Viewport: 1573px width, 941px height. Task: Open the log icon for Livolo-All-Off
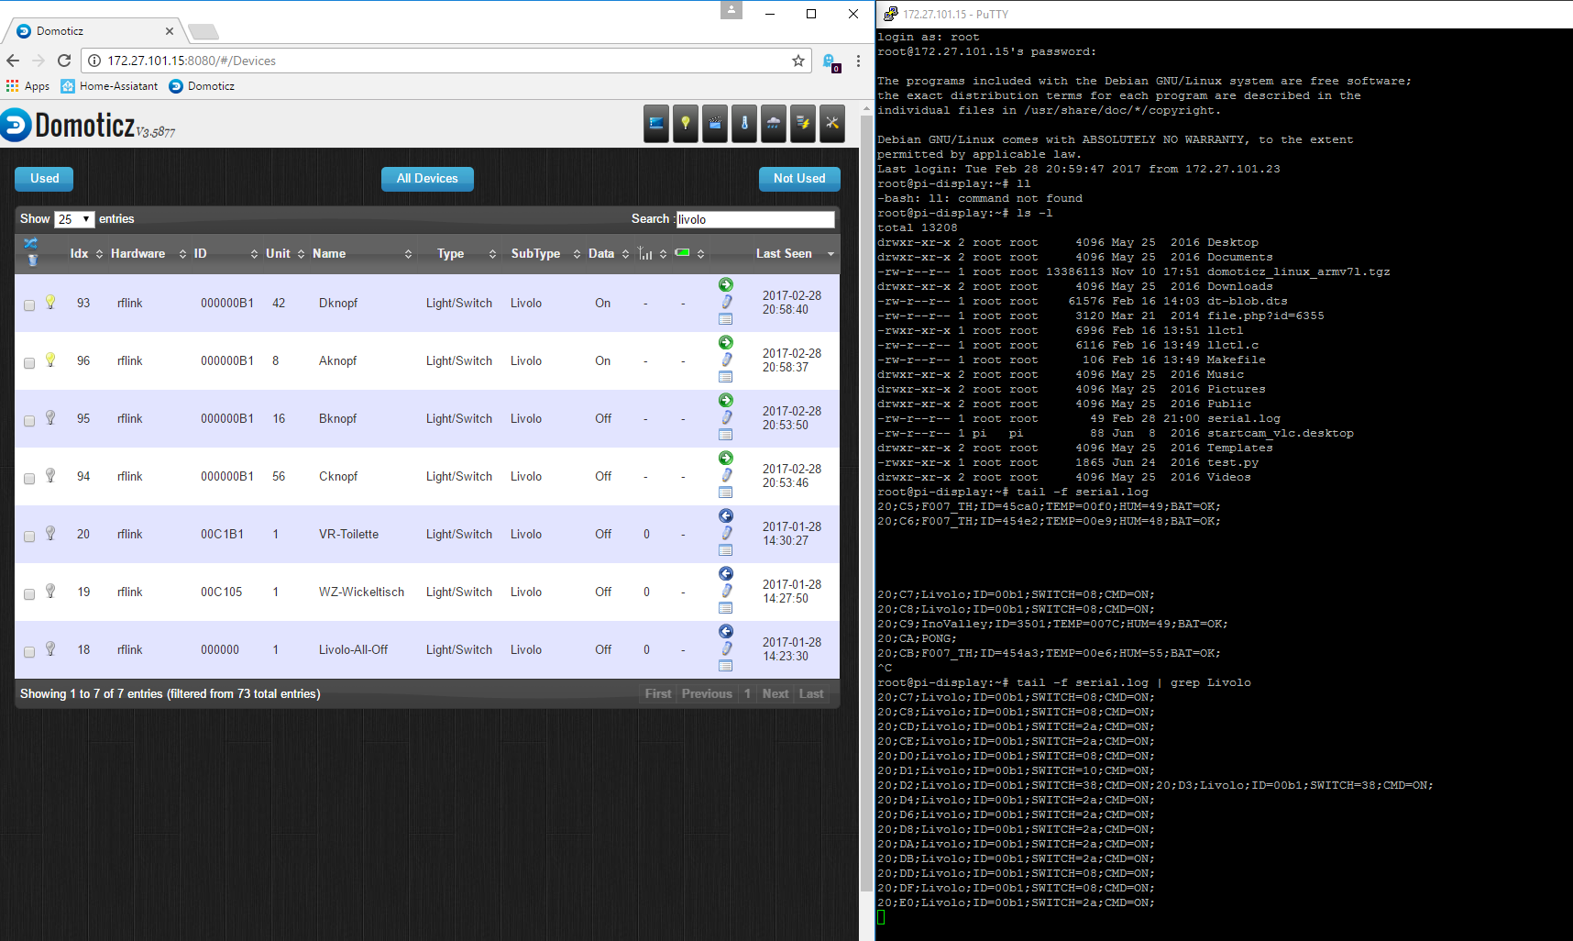[726, 666]
